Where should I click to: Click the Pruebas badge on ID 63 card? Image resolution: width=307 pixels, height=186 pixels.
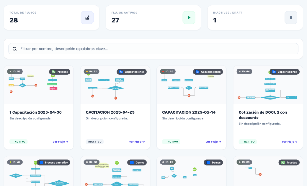289,162
